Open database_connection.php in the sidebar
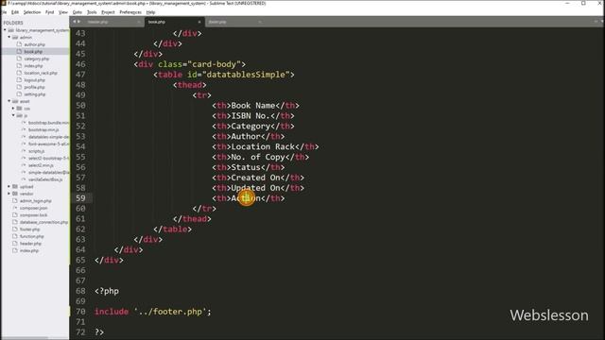The width and height of the screenshot is (605, 340). pyautogui.click(x=43, y=223)
